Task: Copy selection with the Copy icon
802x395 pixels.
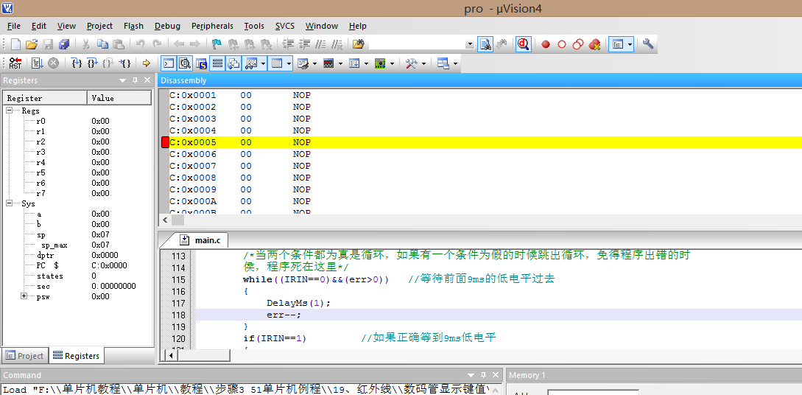Action: click(102, 44)
